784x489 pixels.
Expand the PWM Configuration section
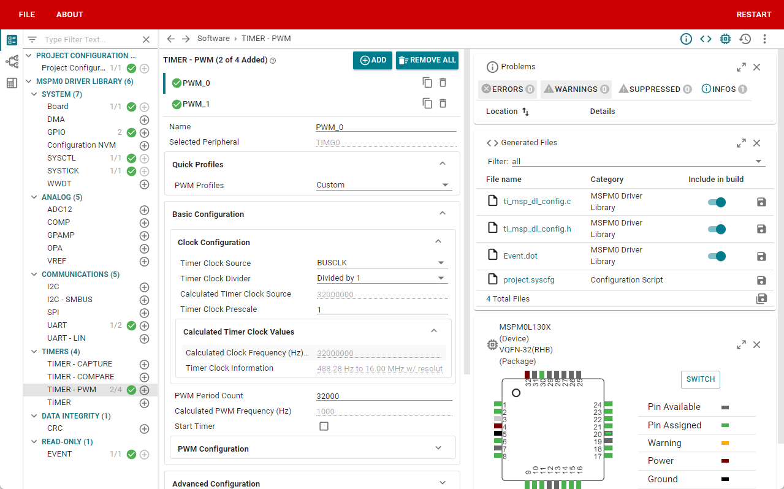pos(313,449)
